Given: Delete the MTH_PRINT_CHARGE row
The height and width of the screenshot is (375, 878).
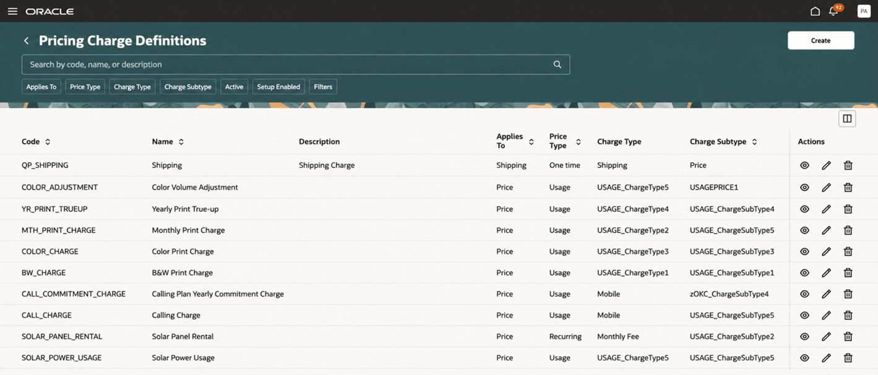Looking at the screenshot, I should pyautogui.click(x=848, y=230).
